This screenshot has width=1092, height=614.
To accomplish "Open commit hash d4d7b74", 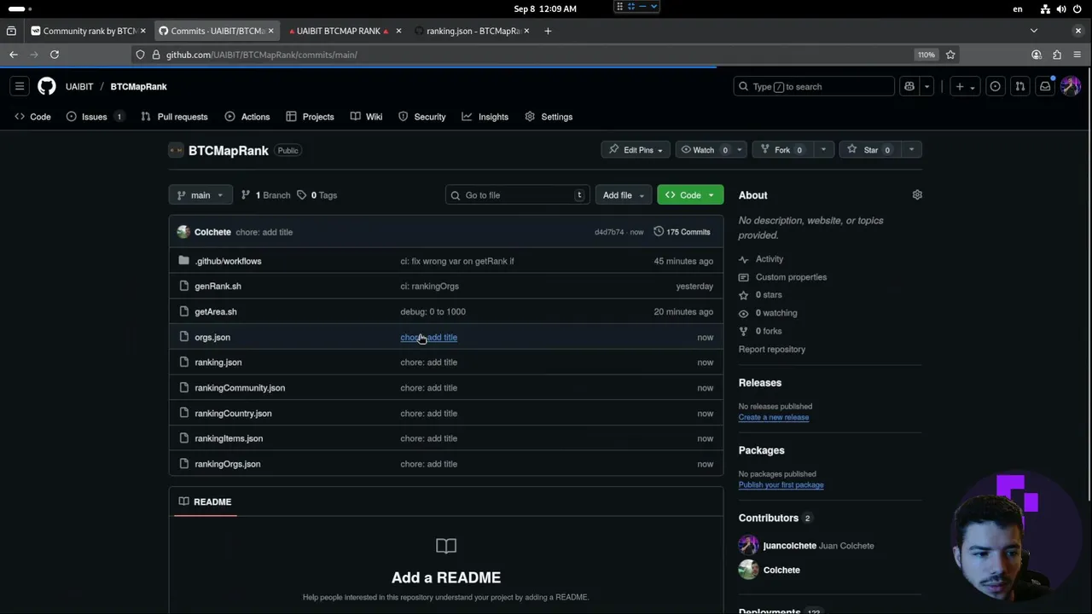I will 609,232.
